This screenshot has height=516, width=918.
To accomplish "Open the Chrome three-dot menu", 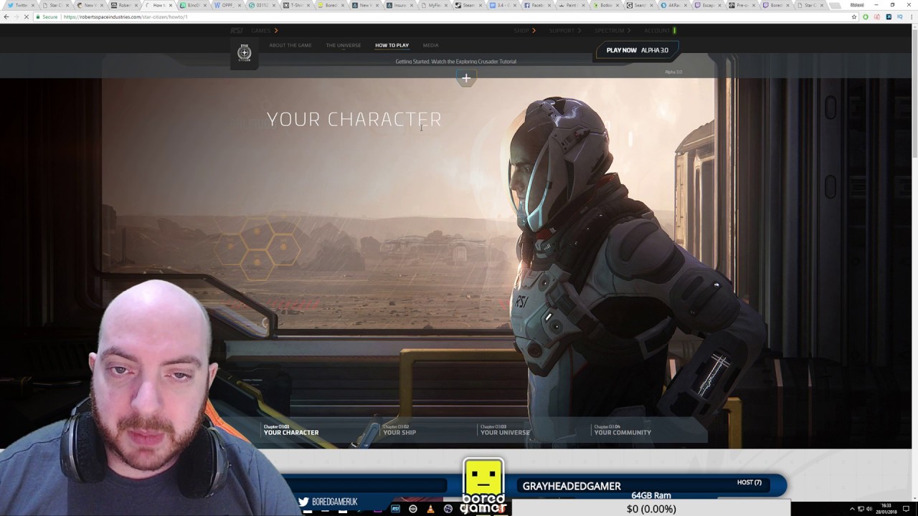I will pos(911,16).
